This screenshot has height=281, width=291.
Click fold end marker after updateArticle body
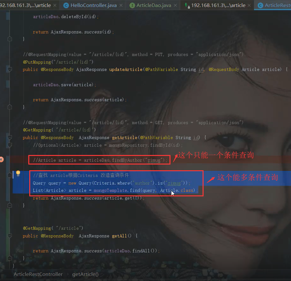pyautogui.click(x=10, y=107)
